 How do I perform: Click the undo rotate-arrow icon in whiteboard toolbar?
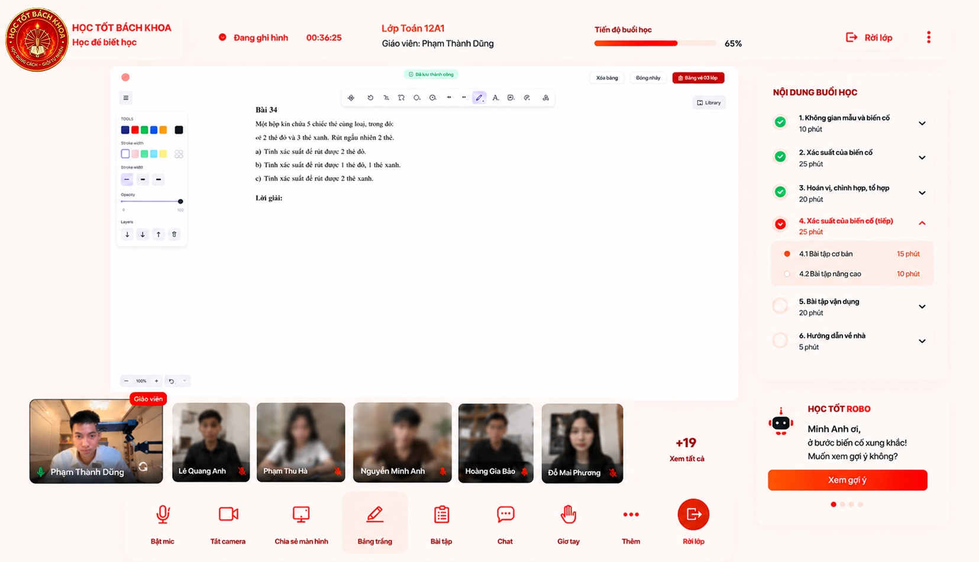[370, 98]
